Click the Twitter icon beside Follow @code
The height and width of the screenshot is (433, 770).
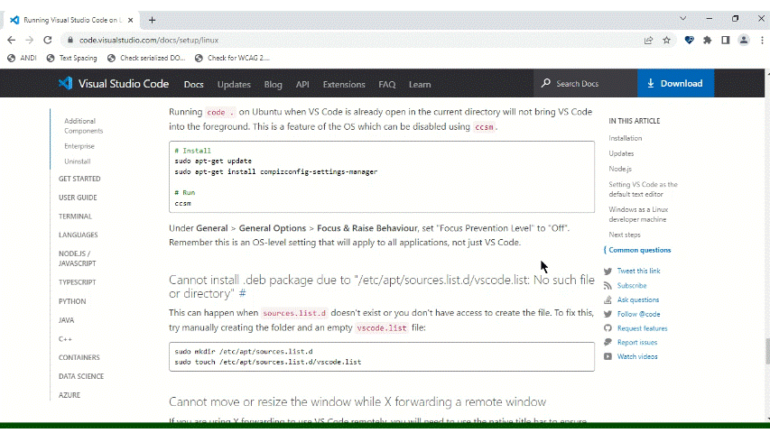608,314
